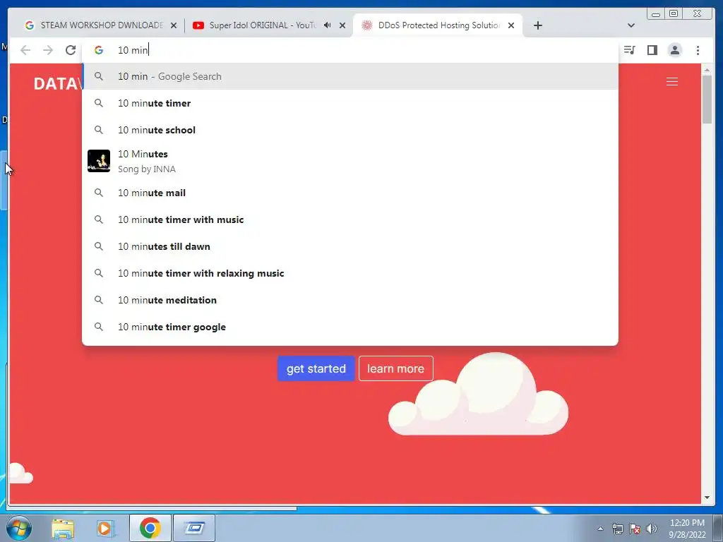Viewport: 723px width, 542px height.
Task: Open Chrome three-dot menu
Action: pyautogui.click(x=698, y=50)
